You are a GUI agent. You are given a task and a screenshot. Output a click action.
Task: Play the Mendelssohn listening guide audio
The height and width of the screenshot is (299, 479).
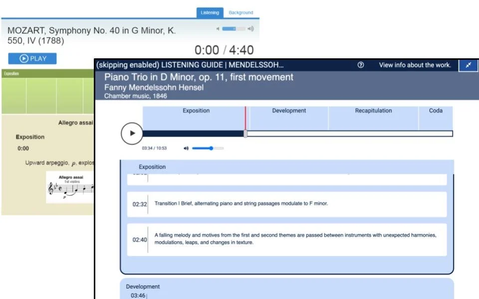click(x=132, y=134)
